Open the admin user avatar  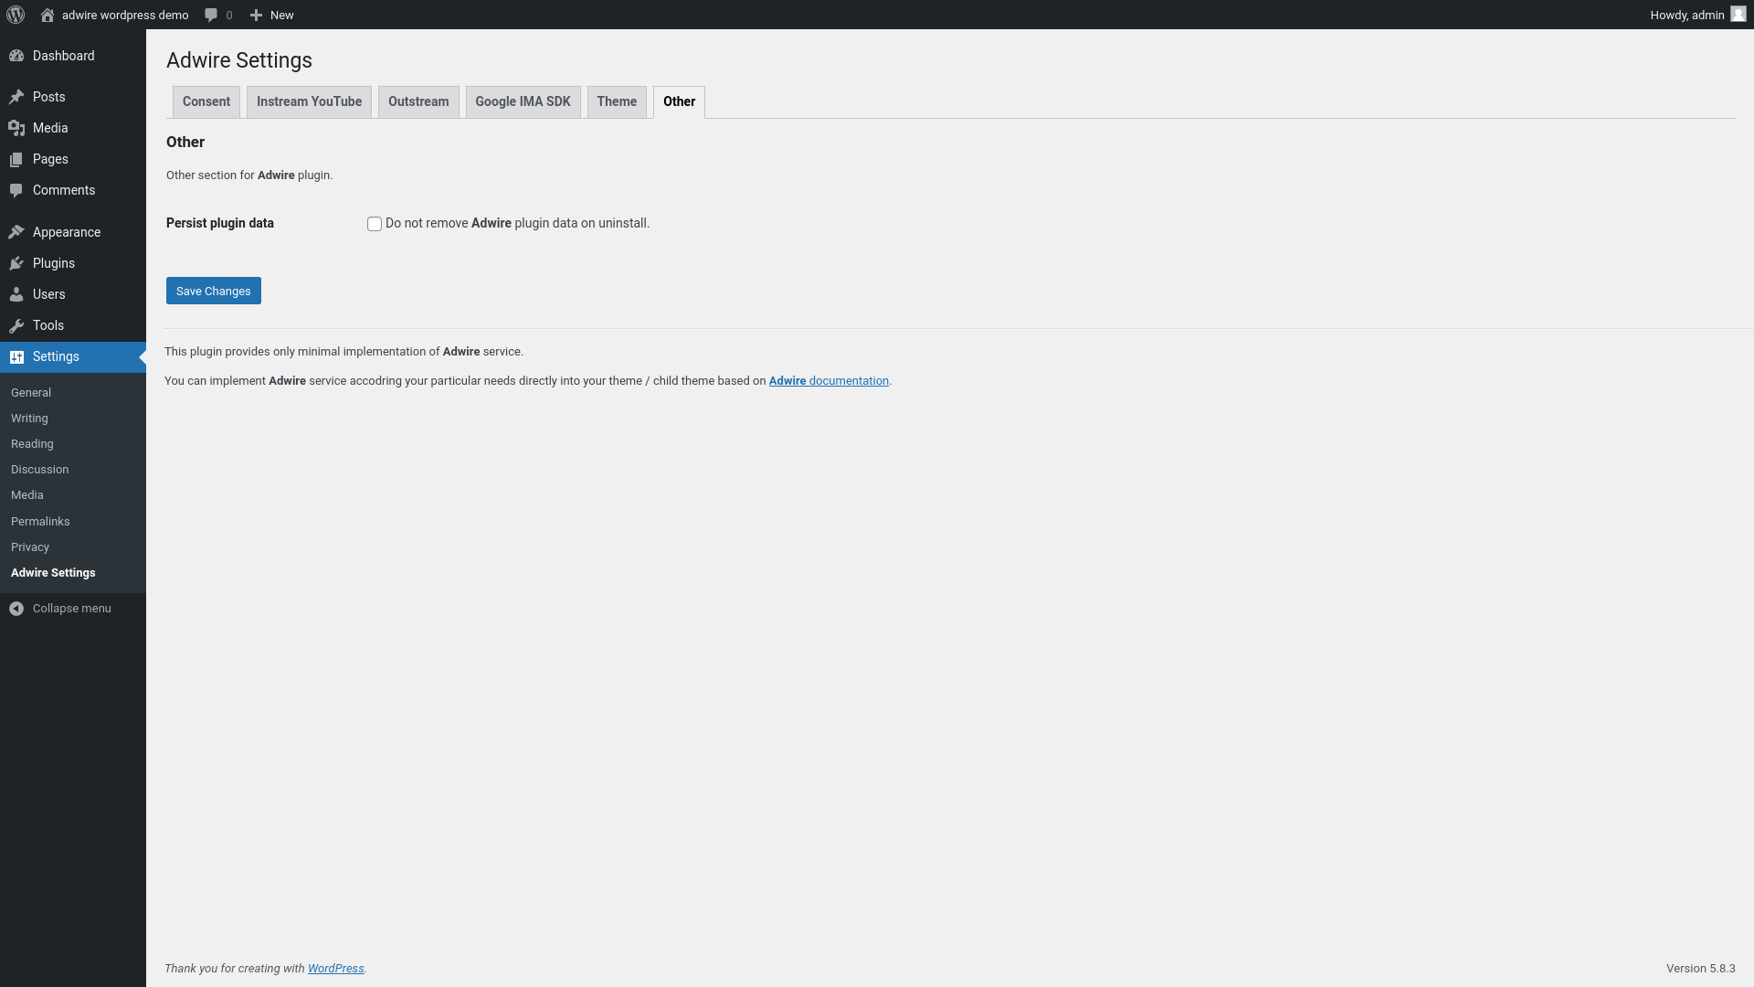point(1738,15)
